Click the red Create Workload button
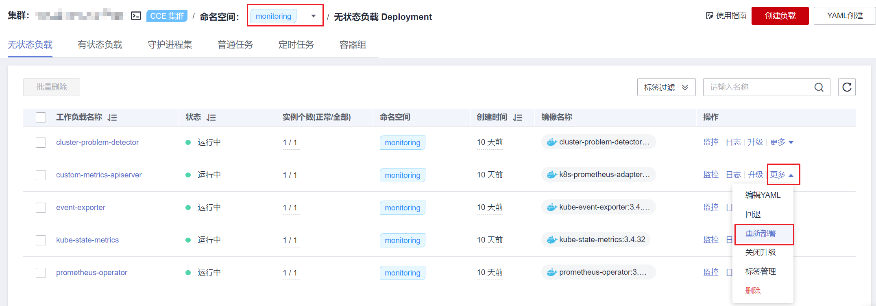 [780, 16]
